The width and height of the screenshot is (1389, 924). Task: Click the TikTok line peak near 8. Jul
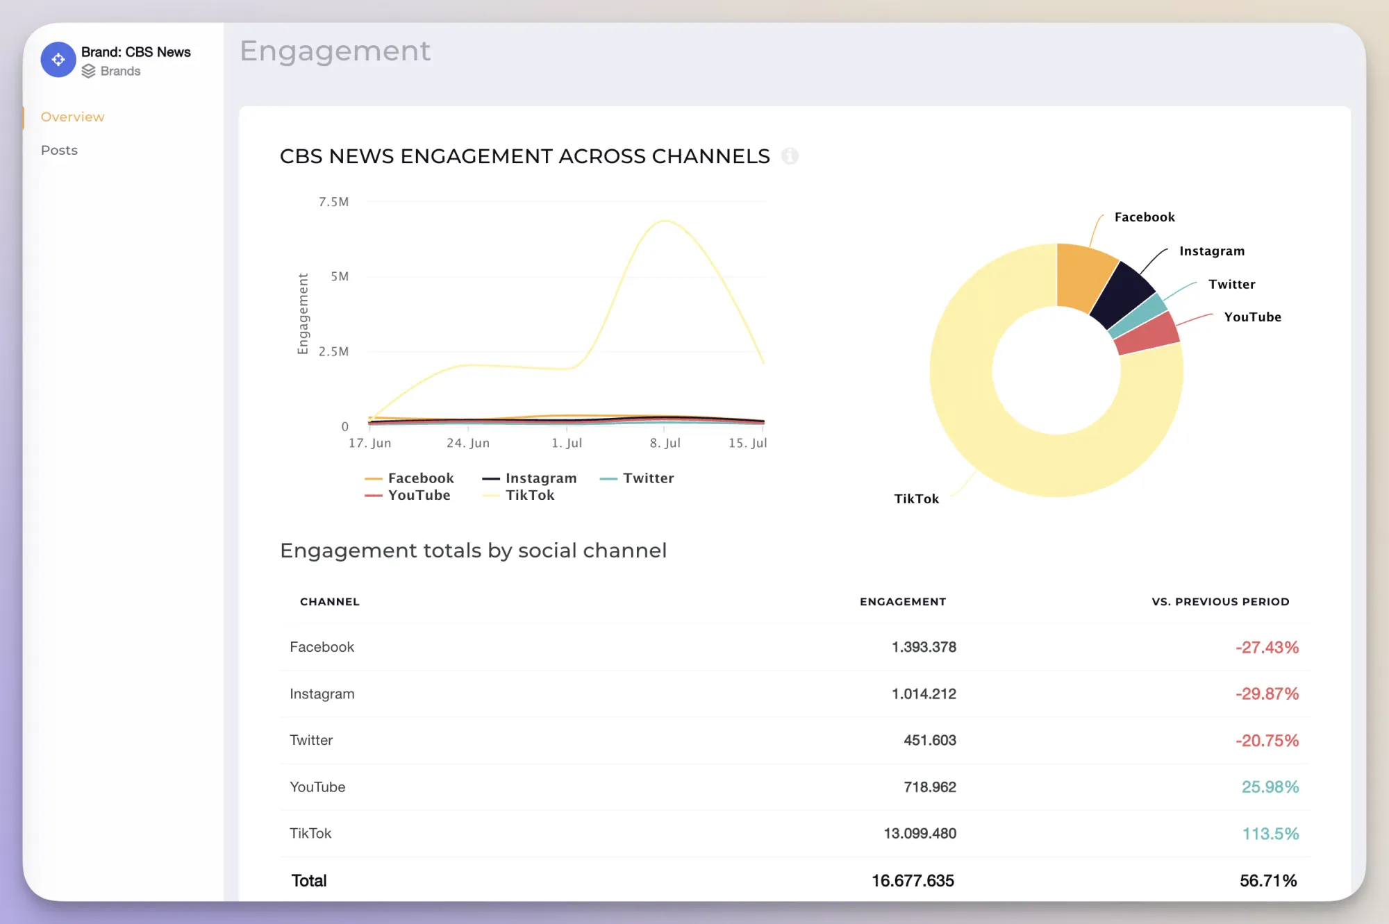click(665, 221)
